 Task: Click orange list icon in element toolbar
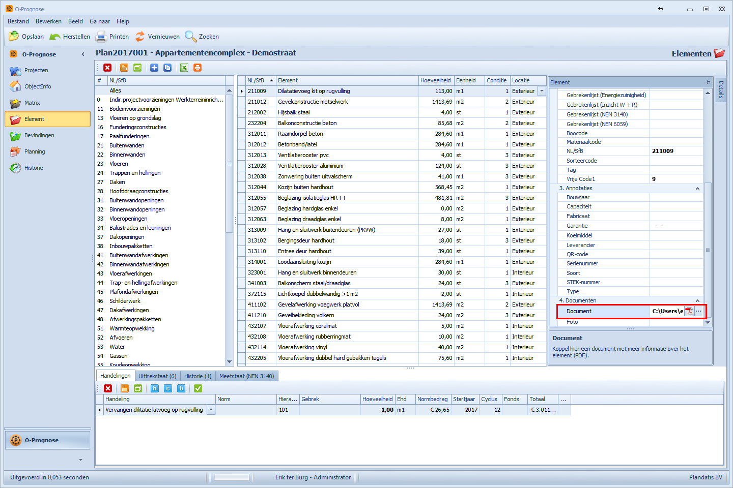tap(124, 68)
